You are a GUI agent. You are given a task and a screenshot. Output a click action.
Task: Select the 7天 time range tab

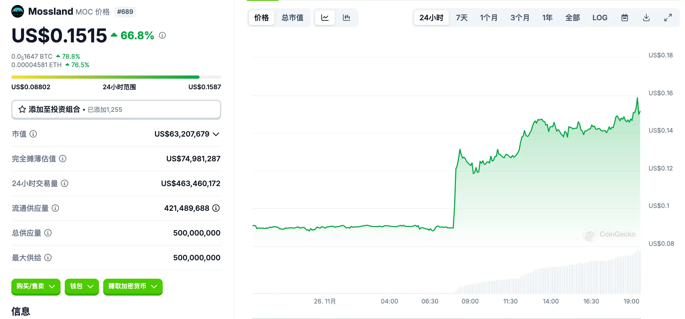tap(461, 18)
